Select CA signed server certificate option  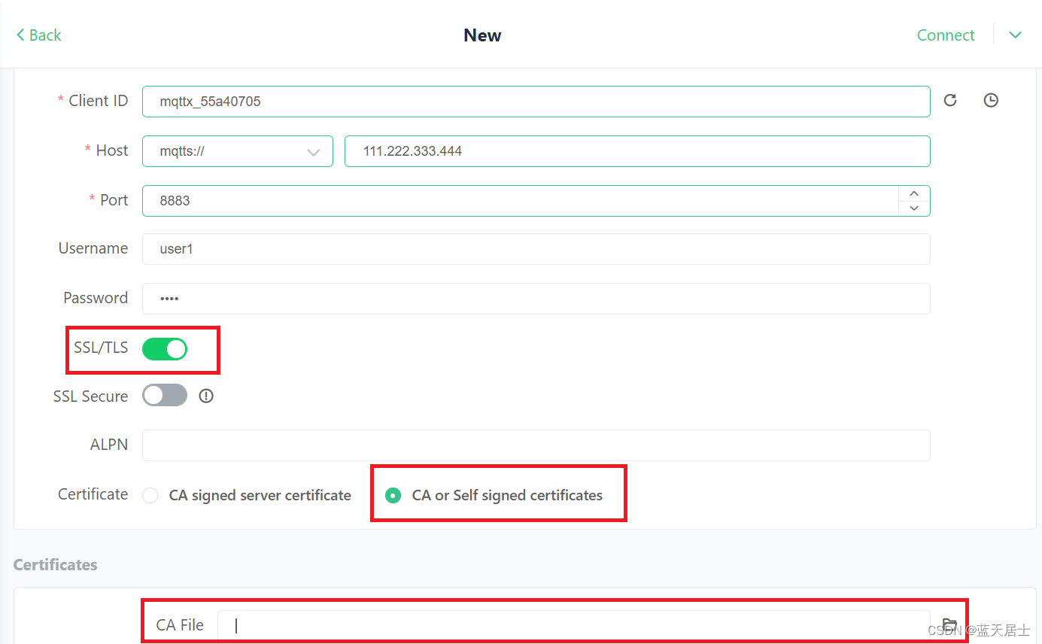(247, 495)
